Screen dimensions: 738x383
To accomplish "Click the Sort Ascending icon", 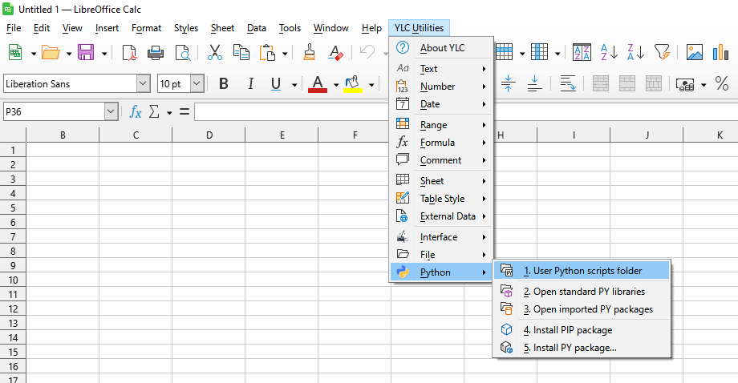I will [x=610, y=53].
